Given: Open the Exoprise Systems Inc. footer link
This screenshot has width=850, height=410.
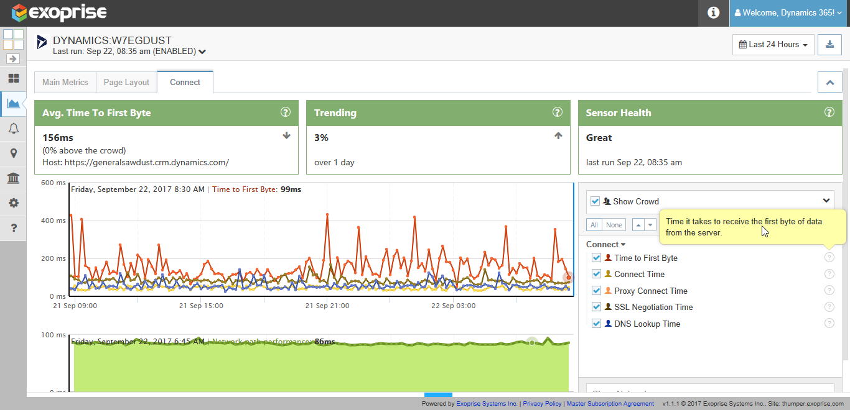Looking at the screenshot, I should coord(487,404).
